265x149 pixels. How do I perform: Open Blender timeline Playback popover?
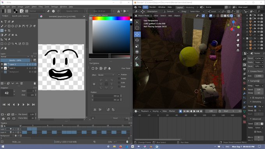click(146, 111)
